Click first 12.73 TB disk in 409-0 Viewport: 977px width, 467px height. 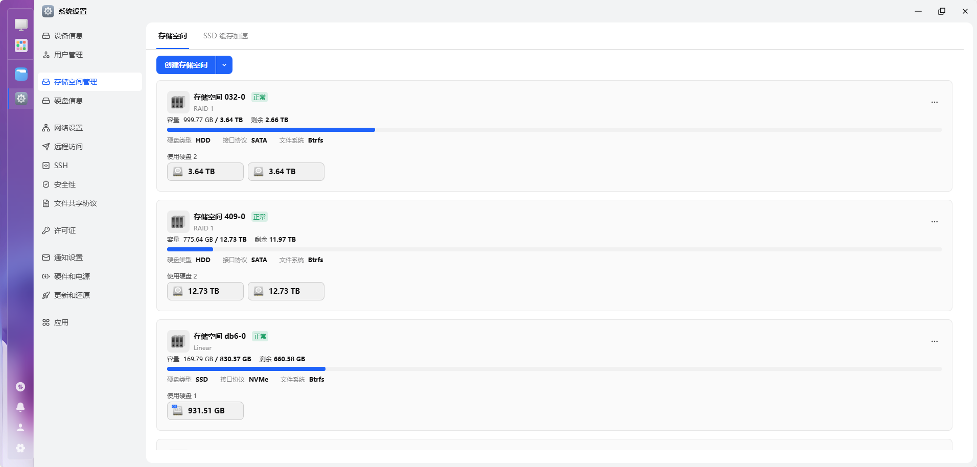pyautogui.click(x=205, y=291)
